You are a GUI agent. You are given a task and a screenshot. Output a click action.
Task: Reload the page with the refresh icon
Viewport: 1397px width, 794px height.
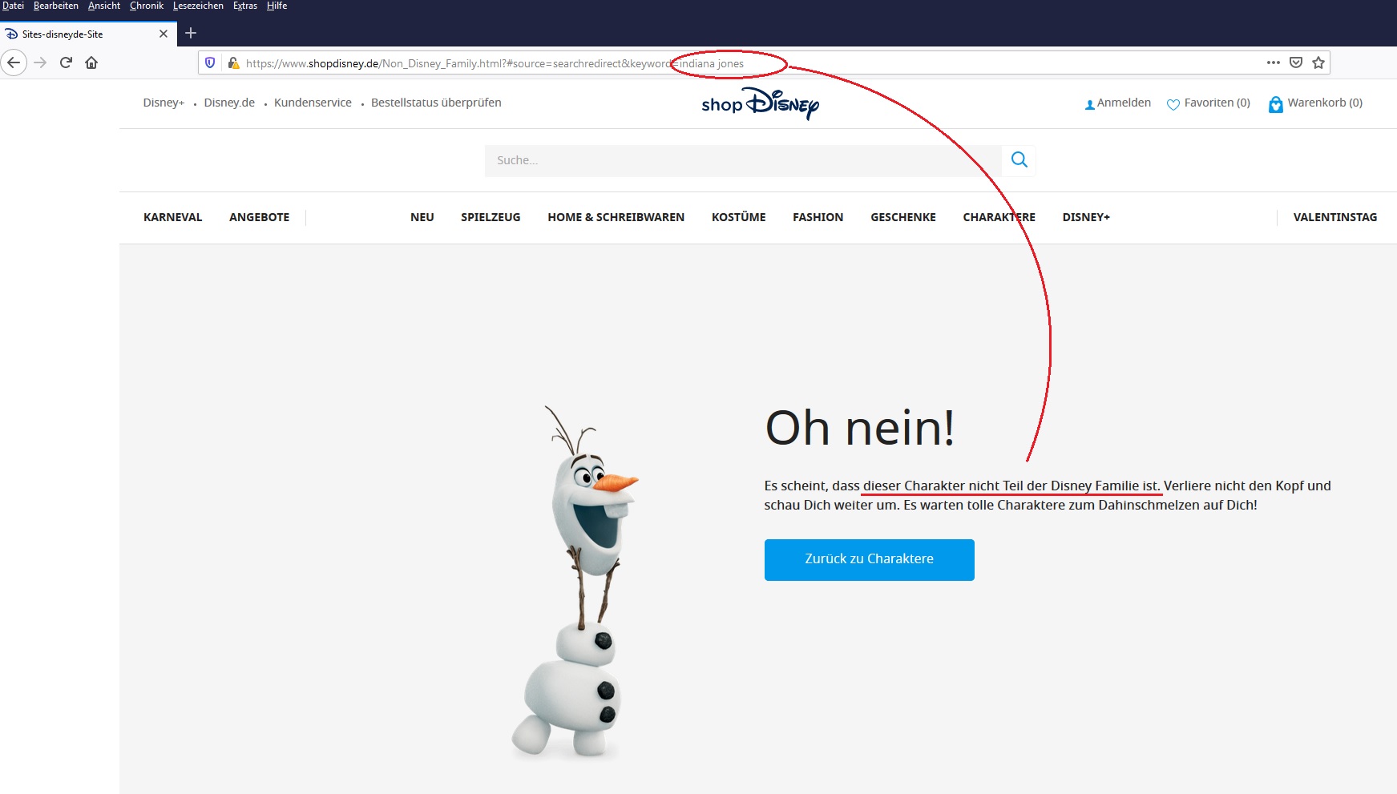(x=66, y=62)
